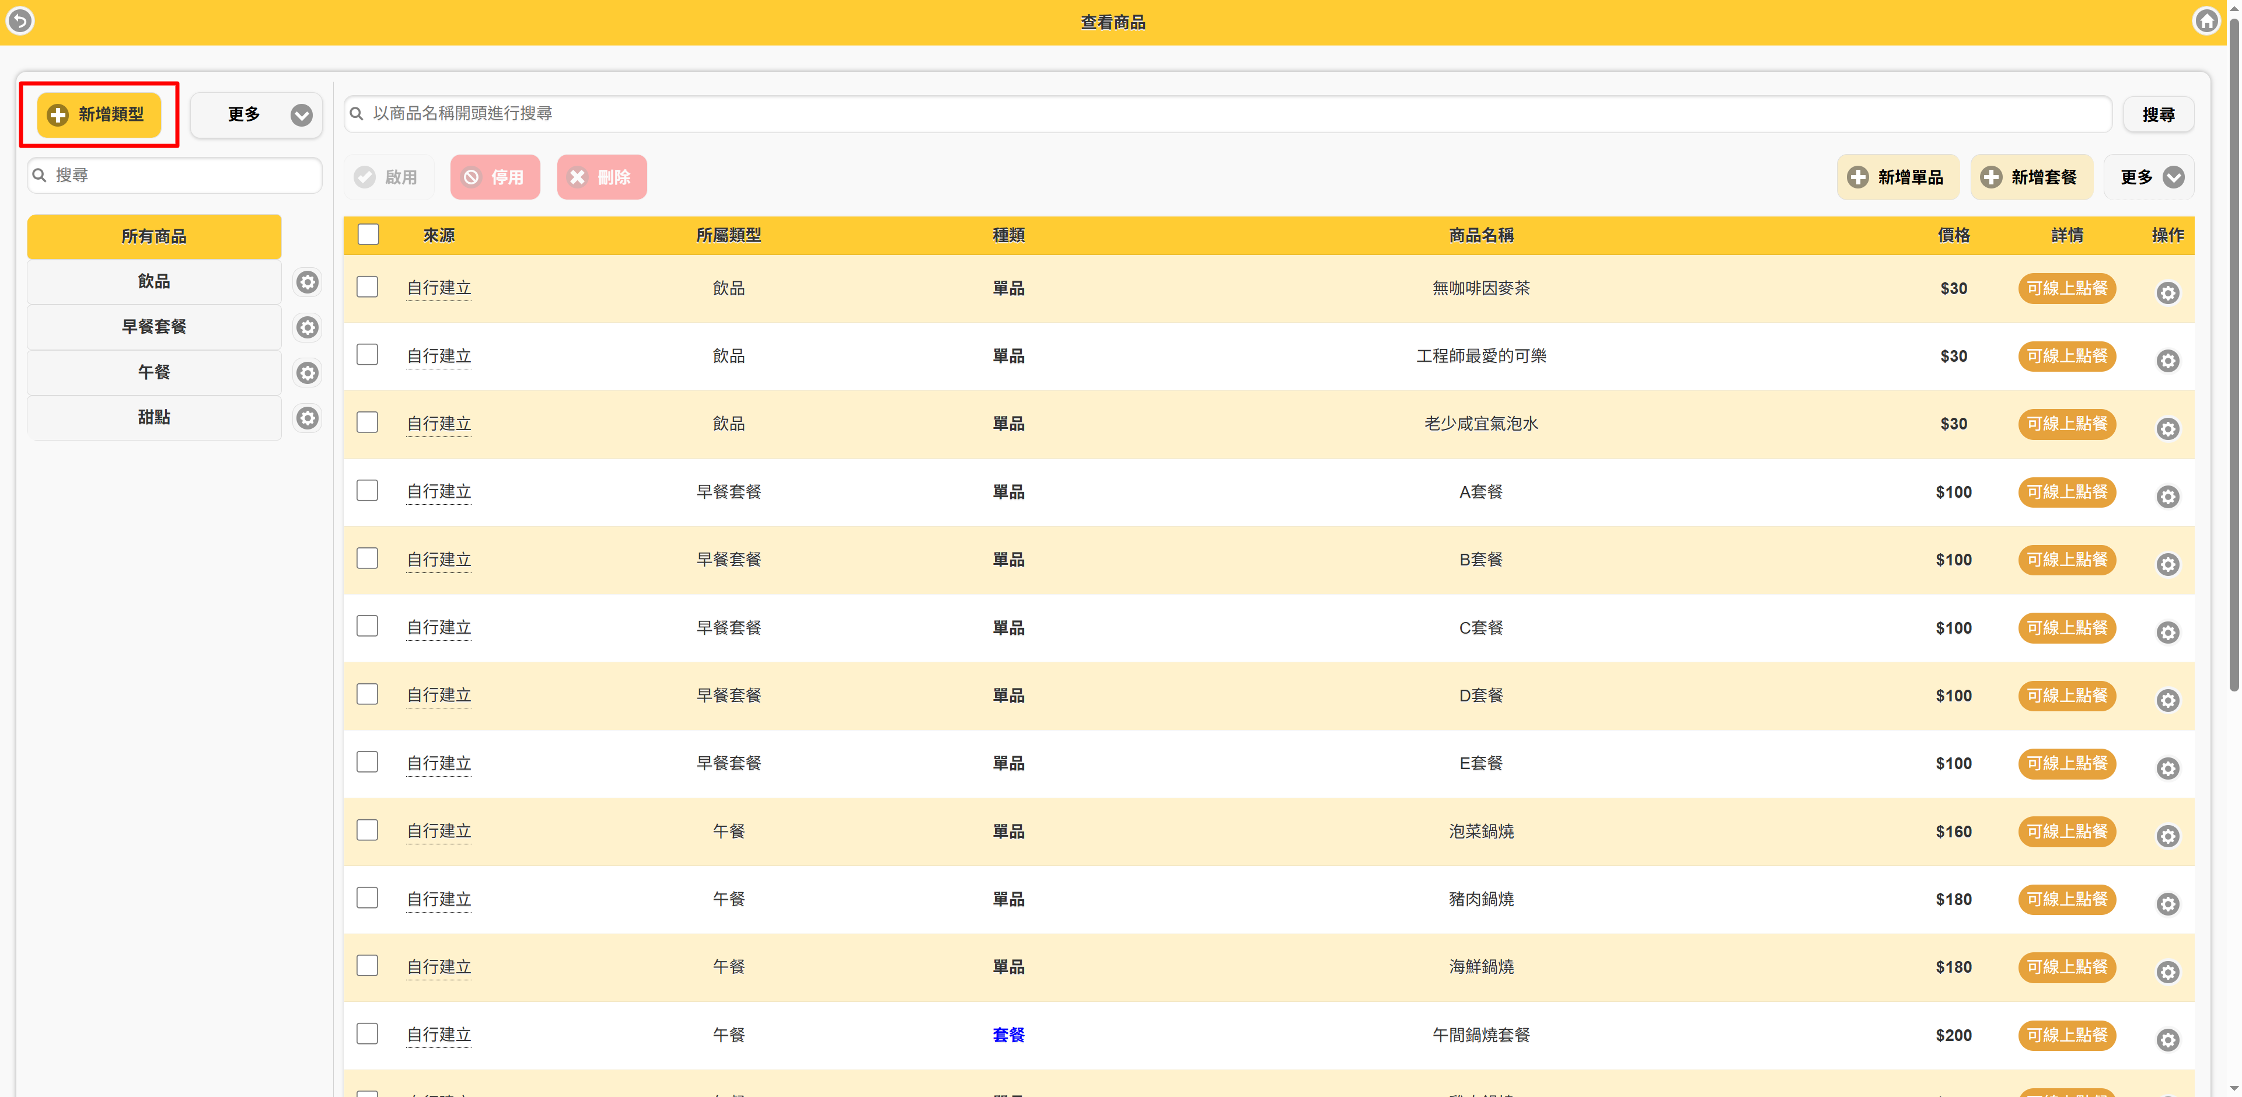The width and height of the screenshot is (2242, 1097).
Task: Switch to the 午餐 category
Action: 154,372
